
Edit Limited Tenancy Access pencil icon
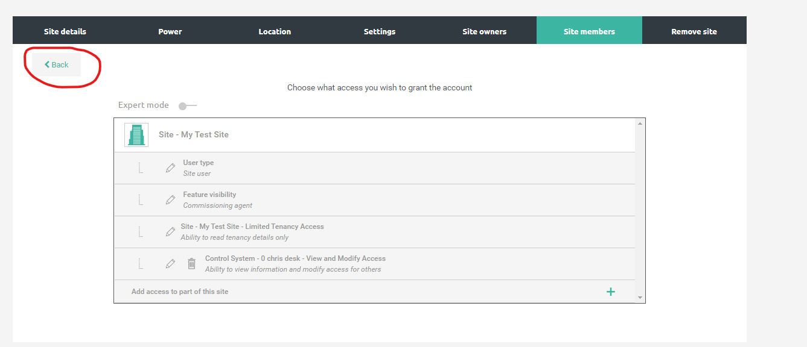(171, 232)
